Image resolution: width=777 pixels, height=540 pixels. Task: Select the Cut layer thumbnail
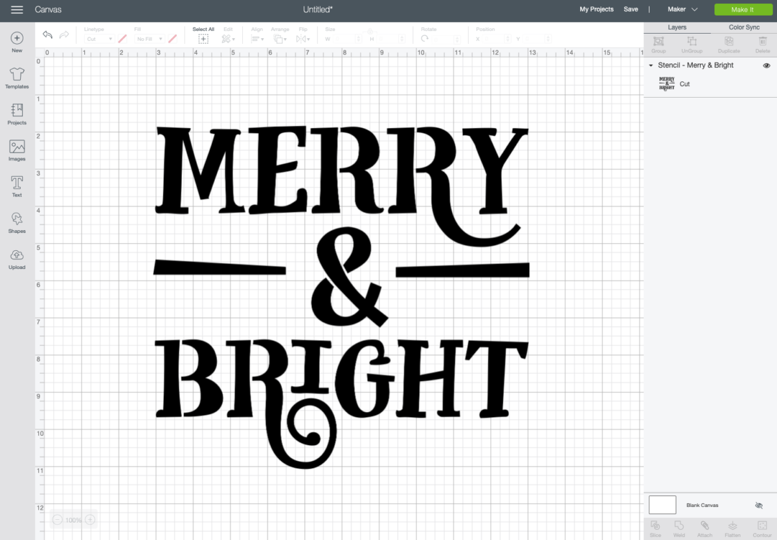point(667,83)
